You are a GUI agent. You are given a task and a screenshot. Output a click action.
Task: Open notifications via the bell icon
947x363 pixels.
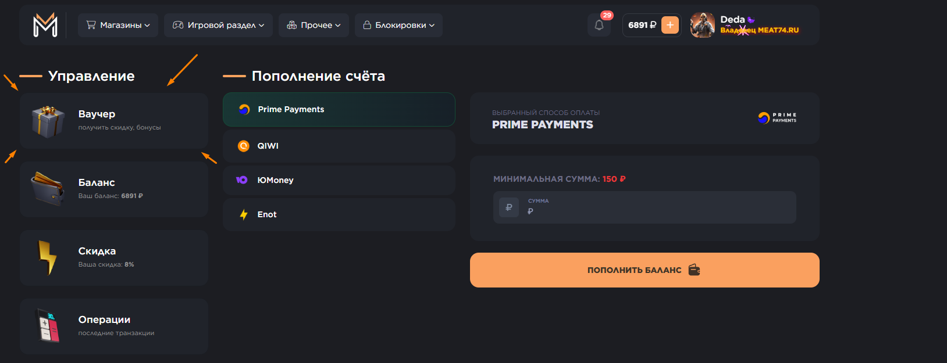click(599, 25)
